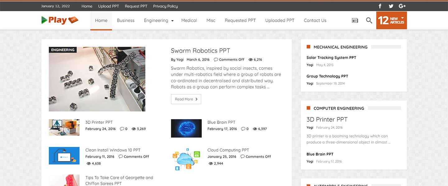Click the May 4, 2015 date

tap(325, 65)
